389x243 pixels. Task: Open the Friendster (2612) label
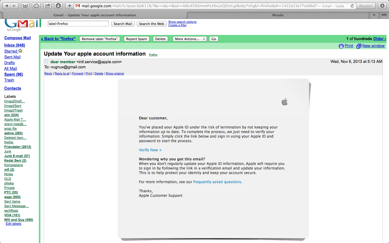point(18,147)
